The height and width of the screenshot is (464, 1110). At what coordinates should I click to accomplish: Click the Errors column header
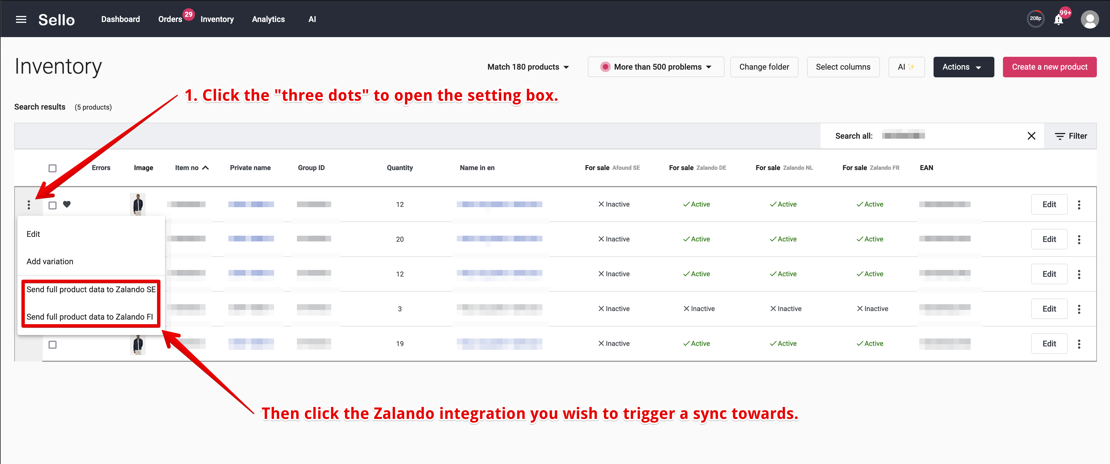point(101,168)
